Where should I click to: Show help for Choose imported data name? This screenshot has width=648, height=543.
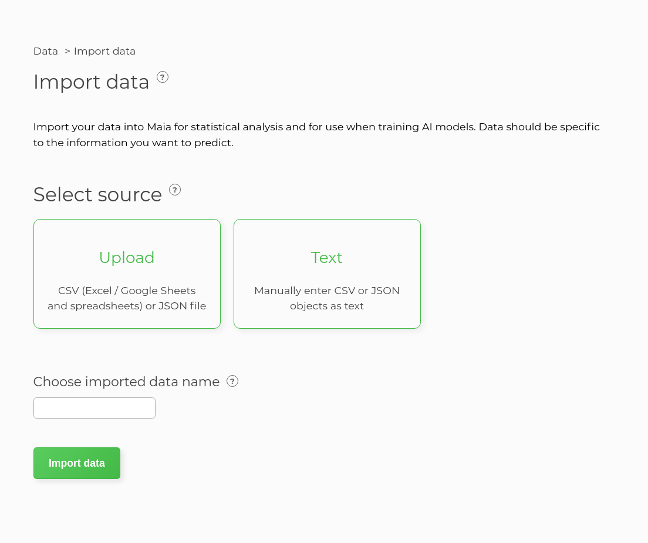232,381
